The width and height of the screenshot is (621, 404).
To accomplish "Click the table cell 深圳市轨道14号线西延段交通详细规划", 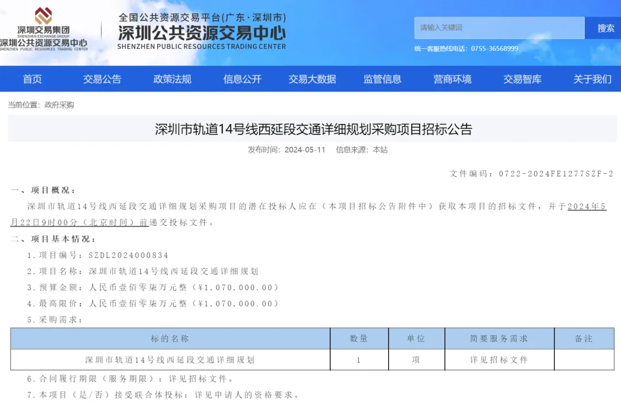I will [x=170, y=360].
